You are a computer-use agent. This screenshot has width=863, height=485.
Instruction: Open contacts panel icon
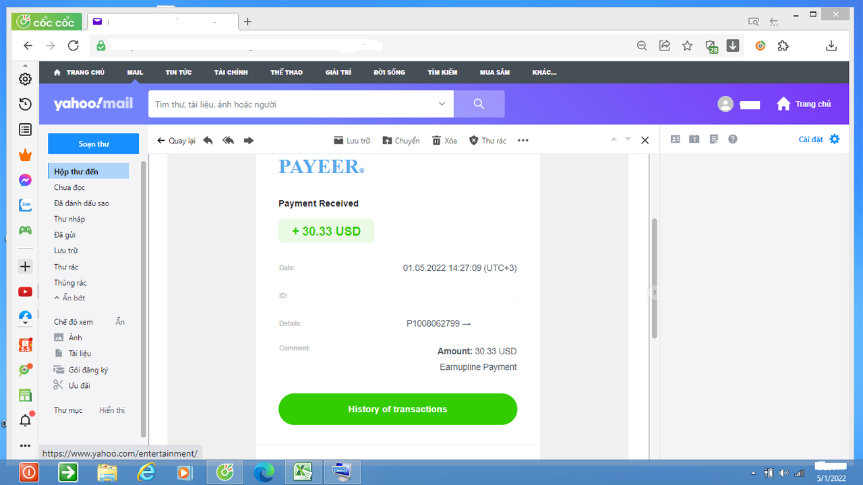(x=675, y=139)
